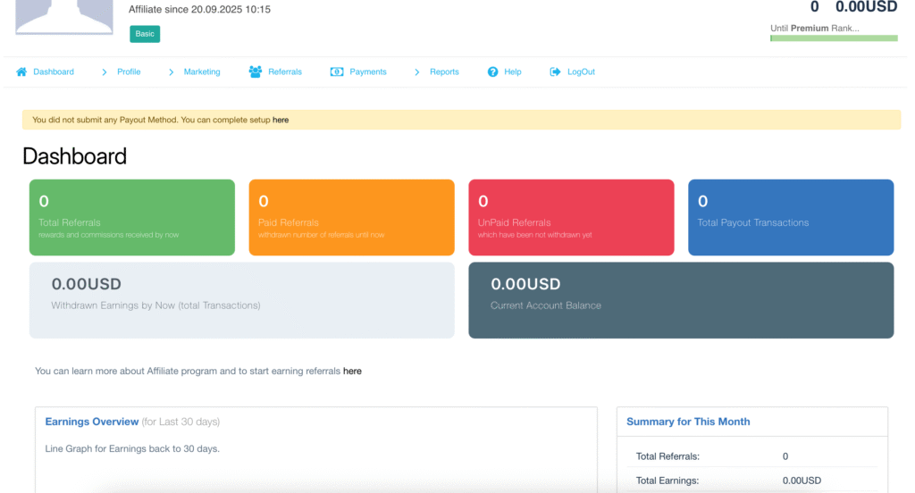915x493 pixels.
Task: Open the Reports menu item
Action: pos(444,72)
